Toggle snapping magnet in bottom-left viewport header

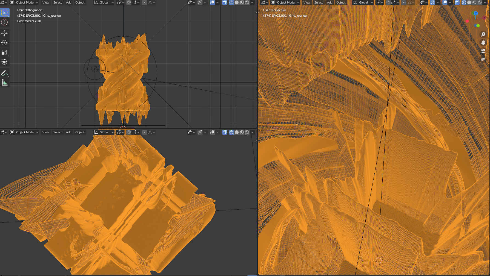(x=129, y=132)
